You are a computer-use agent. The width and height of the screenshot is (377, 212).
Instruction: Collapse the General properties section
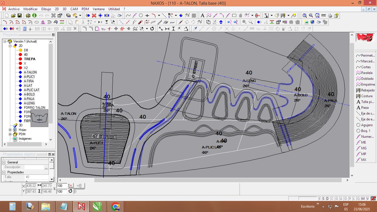4,162
